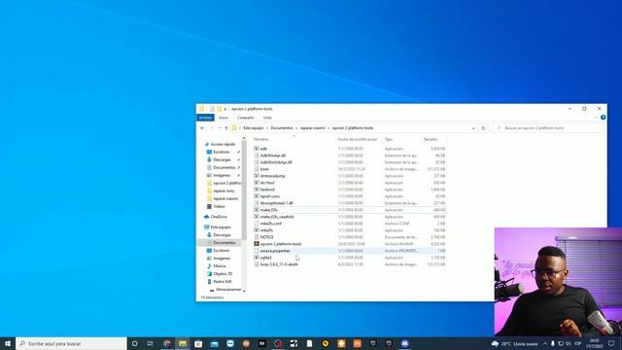Screen dimensions: 622x350
Task: Sort by Fecha de modificación column
Action: (x=358, y=139)
